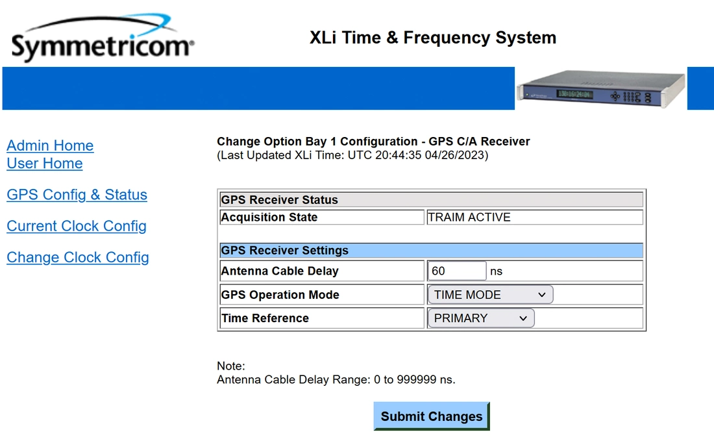The image size is (714, 441).
Task: Open Change Clock Config page
Action: point(78,257)
